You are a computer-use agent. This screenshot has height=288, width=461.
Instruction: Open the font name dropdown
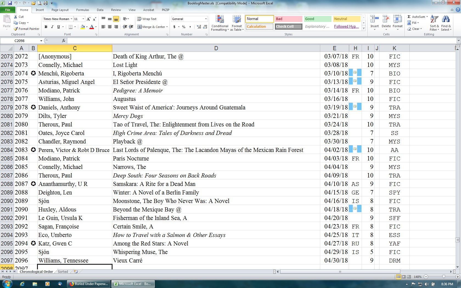[x=71, y=19]
